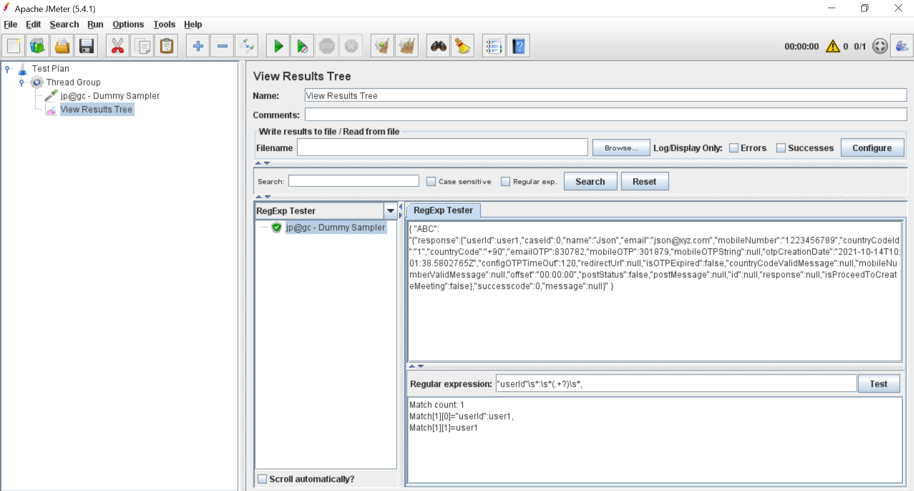The height and width of the screenshot is (491, 914).
Task: Open the Tools menu
Action: click(164, 24)
